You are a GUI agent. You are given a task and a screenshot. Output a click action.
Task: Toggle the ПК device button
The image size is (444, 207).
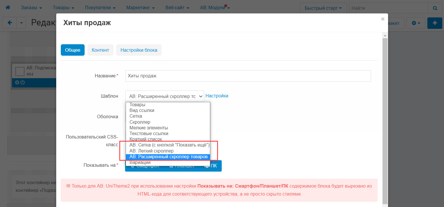[211, 166]
